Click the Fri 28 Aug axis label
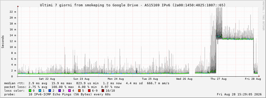266x98 pixels. click(x=253, y=79)
